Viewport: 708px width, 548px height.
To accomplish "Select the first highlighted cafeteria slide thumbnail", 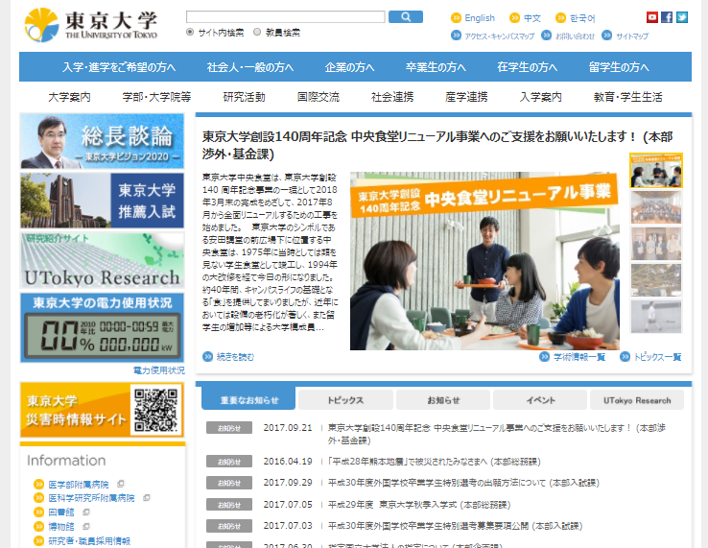I will (656, 170).
